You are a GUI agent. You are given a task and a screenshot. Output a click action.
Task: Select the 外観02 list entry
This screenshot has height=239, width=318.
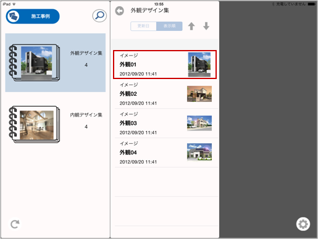tap(166, 94)
